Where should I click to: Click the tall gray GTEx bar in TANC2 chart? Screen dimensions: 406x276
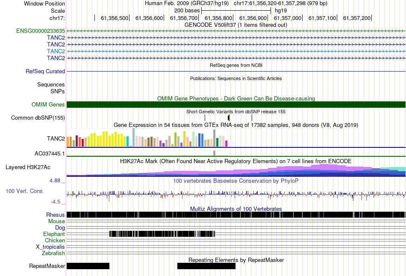(215, 138)
